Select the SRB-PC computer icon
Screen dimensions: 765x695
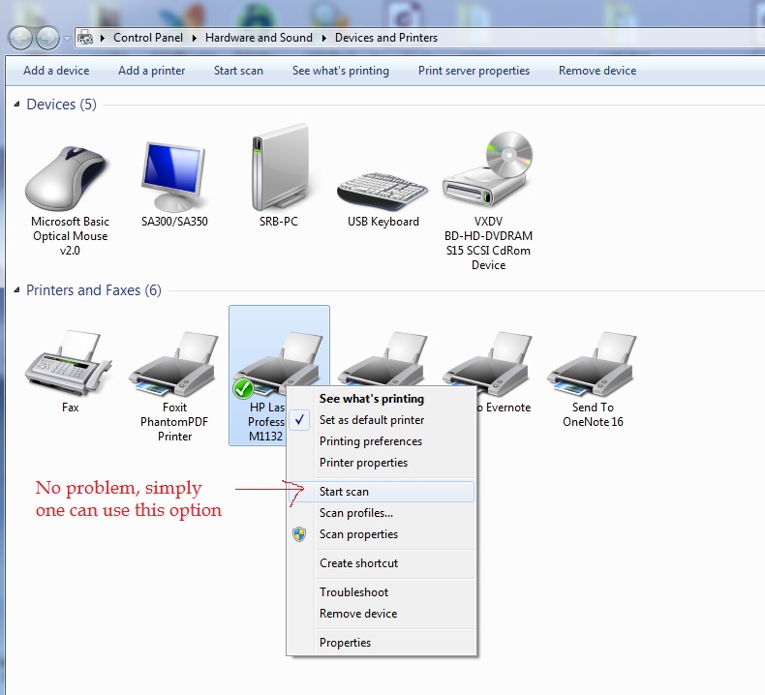[280, 167]
